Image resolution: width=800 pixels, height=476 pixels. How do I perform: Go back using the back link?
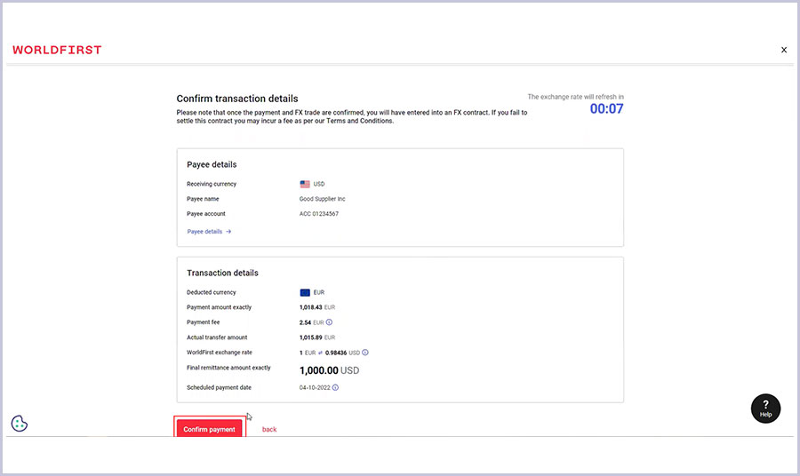[x=269, y=430]
